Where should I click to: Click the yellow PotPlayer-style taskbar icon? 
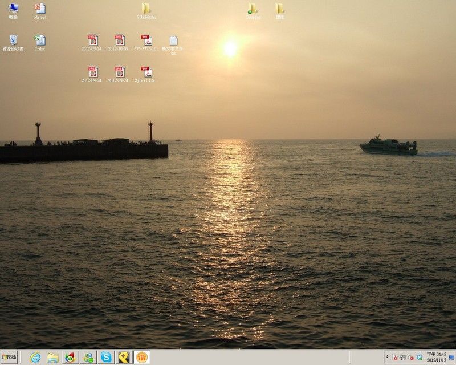pos(124,358)
